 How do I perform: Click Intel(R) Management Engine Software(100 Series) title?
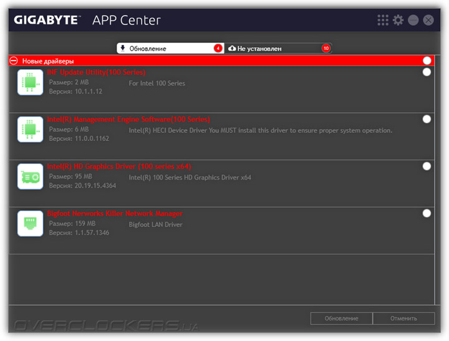pos(128,120)
